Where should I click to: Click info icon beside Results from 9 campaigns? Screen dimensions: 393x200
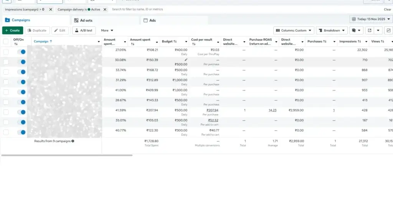click(73, 141)
